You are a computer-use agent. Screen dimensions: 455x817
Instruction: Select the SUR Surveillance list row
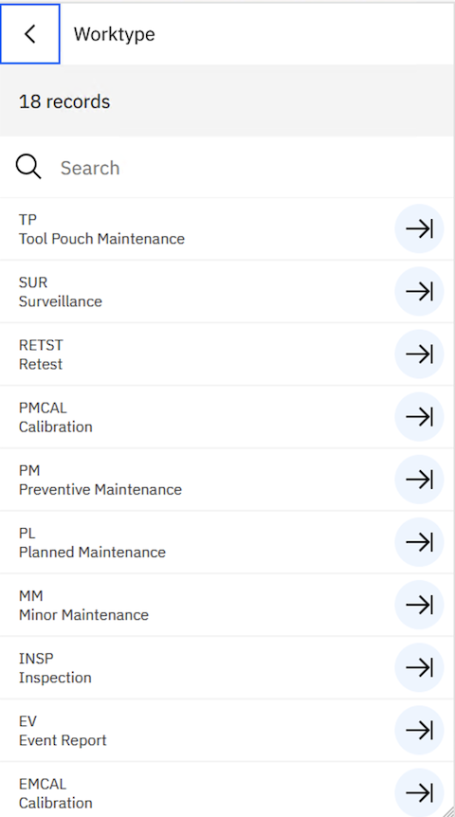pos(227,291)
